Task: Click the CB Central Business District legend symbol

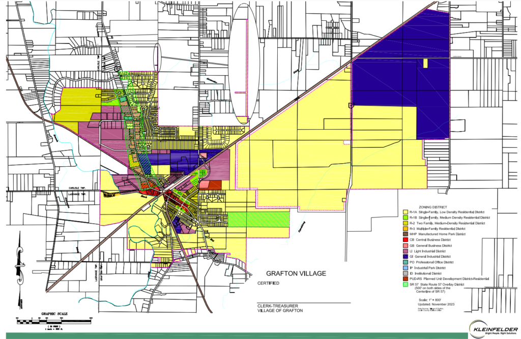Action: pos(405,240)
